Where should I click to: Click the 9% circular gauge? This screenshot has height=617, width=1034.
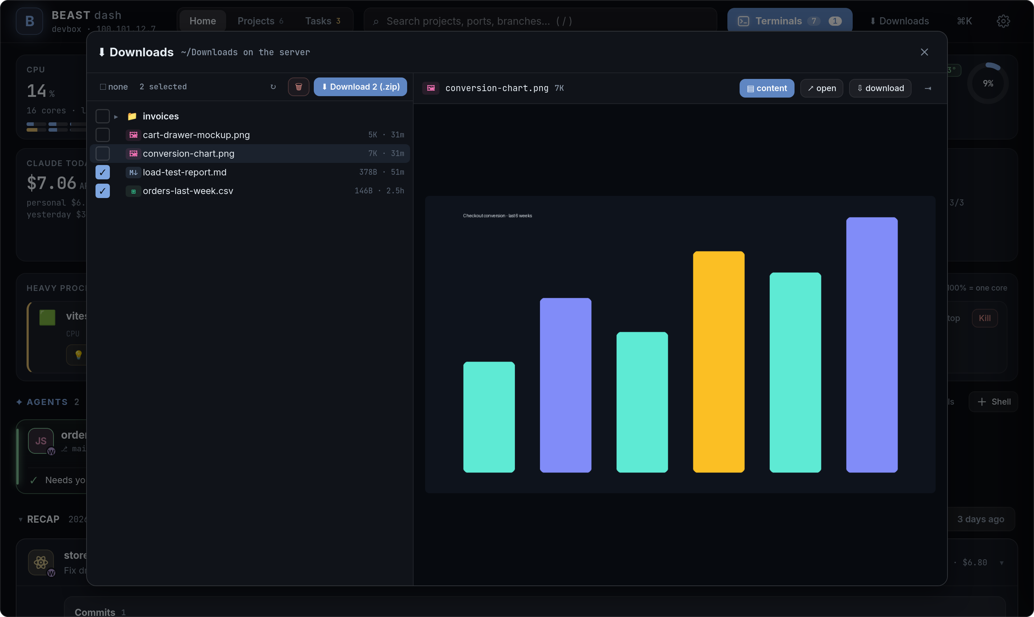(x=988, y=83)
